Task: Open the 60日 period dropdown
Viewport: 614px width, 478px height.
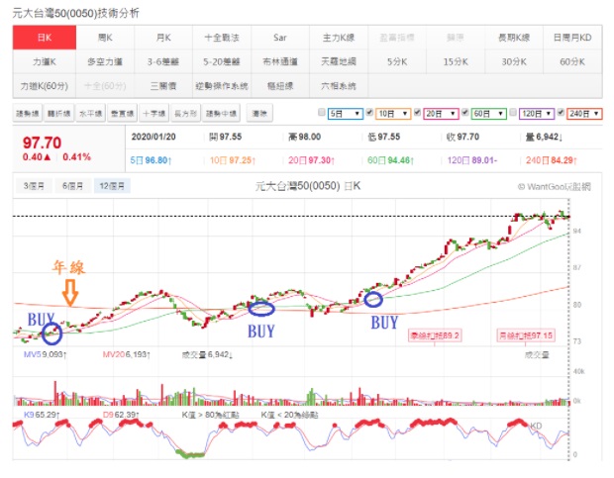Action: [x=488, y=114]
